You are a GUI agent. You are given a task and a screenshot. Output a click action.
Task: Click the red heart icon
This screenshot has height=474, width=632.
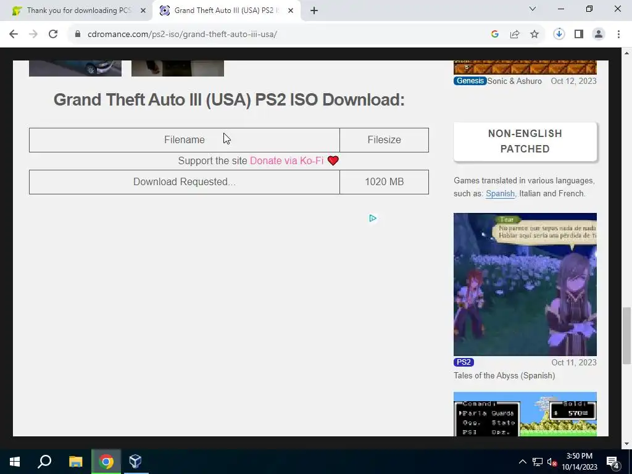point(333,161)
